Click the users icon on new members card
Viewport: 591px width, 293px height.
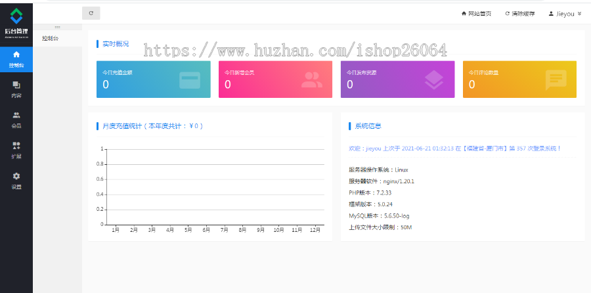[312, 80]
